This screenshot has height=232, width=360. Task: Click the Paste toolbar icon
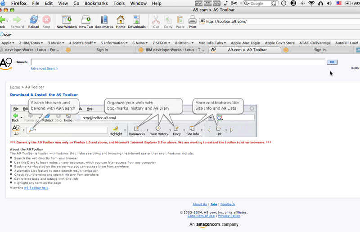(180, 20)
